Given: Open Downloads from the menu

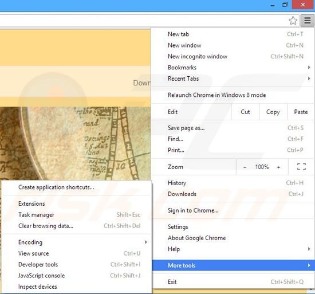Looking at the screenshot, I should pyautogui.click(x=233, y=194).
